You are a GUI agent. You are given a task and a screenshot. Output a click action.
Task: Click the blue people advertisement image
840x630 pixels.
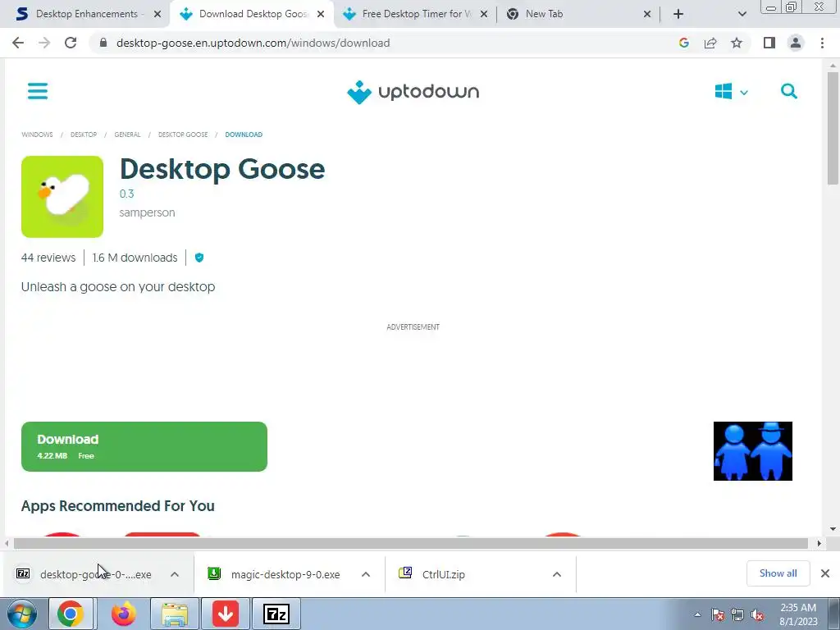click(x=753, y=451)
